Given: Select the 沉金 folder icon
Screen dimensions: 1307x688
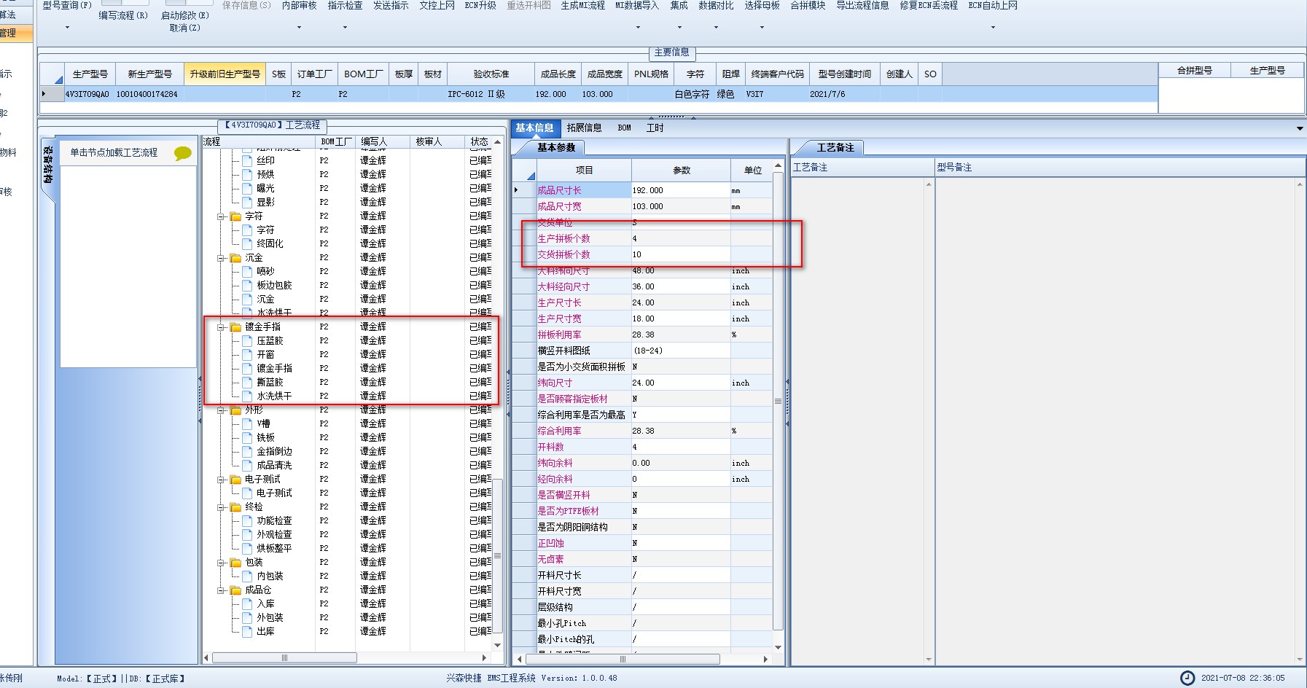Looking at the screenshot, I should coord(235,258).
